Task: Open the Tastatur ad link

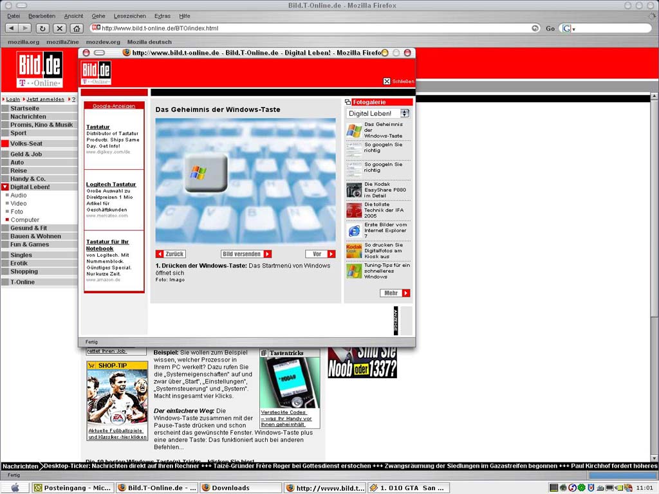Action: [x=98, y=127]
